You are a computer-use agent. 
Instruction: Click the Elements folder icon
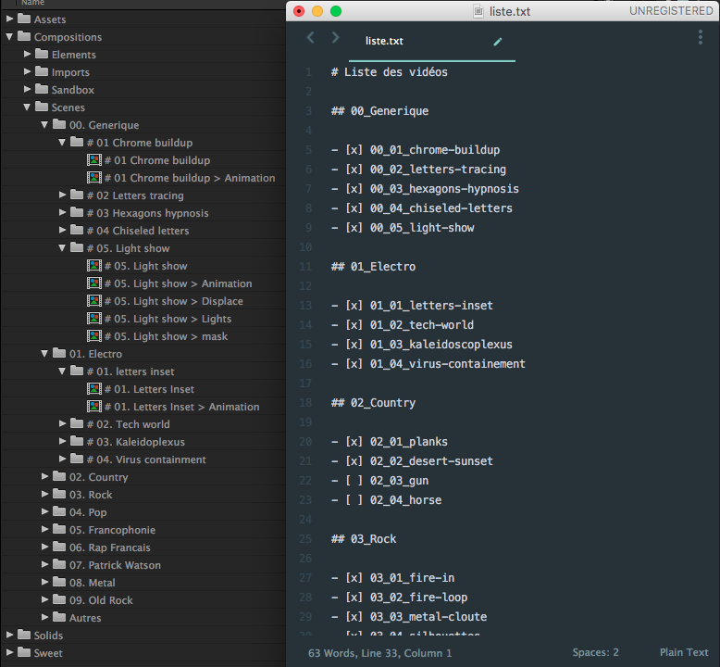42,55
